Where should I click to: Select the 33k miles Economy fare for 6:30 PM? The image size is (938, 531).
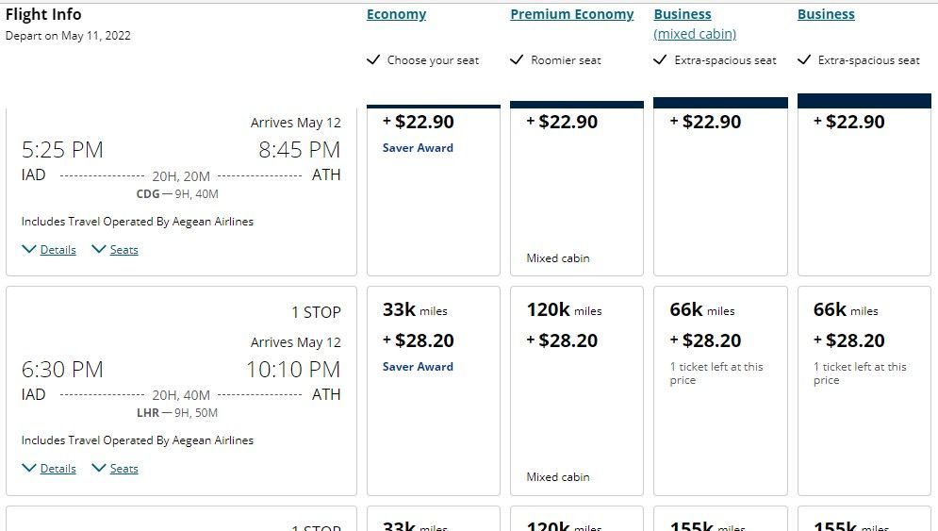click(433, 390)
